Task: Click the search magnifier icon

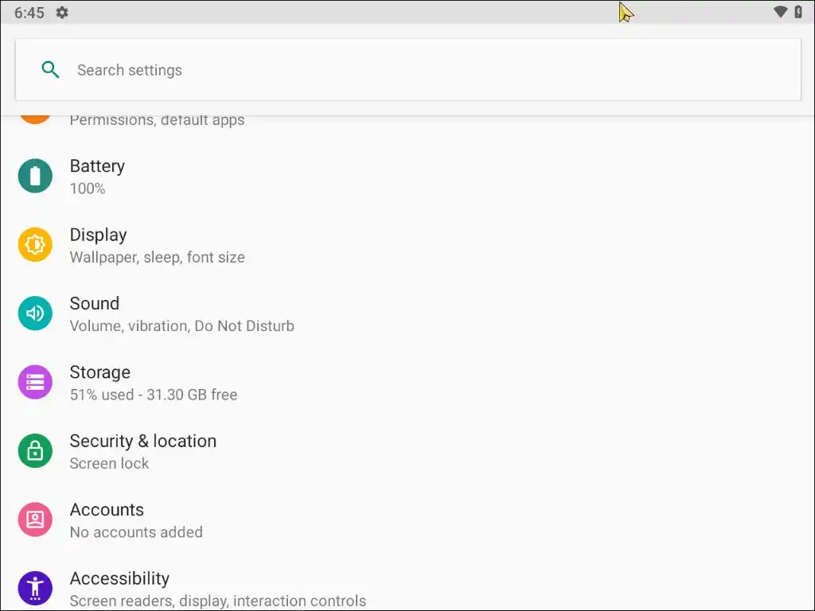Action: coord(50,70)
